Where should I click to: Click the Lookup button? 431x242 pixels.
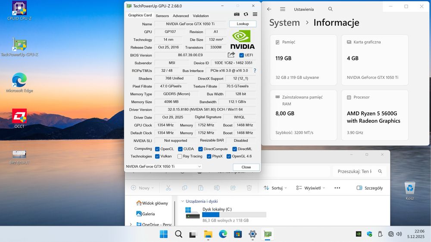pyautogui.click(x=243, y=24)
